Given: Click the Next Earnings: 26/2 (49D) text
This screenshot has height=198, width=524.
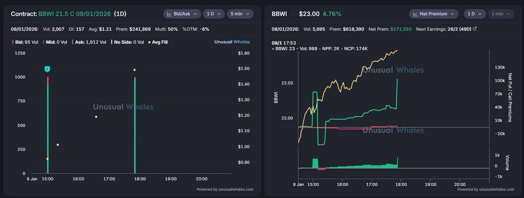Looking at the screenshot, I should tap(444, 29).
